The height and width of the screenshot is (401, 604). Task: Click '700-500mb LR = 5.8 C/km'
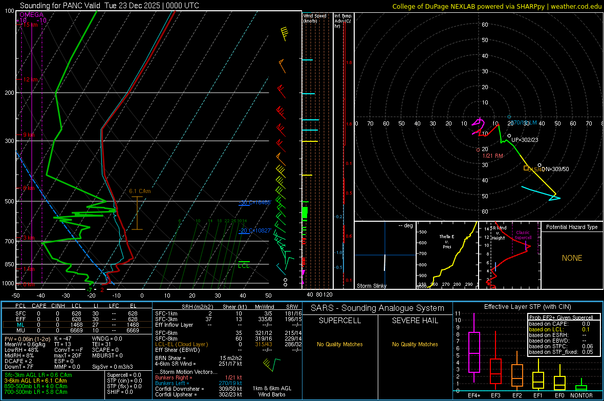36,392
